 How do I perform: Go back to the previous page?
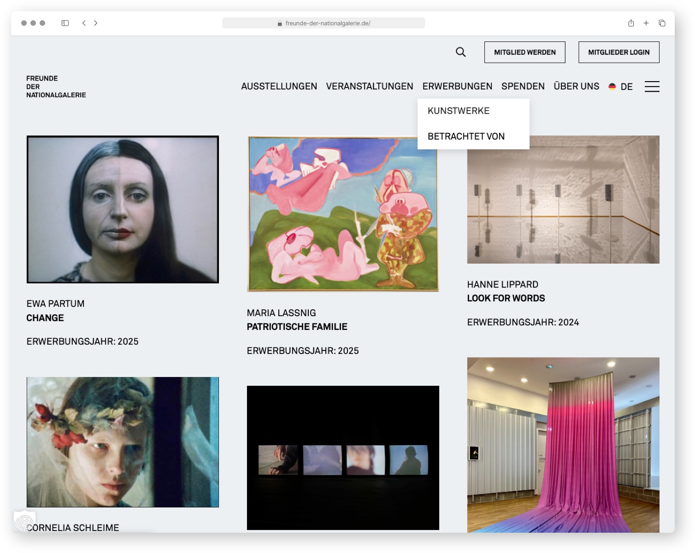click(84, 23)
